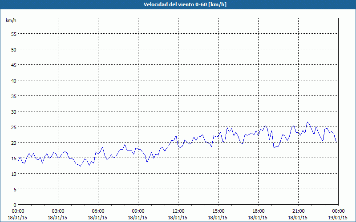Click the 0 y-axis label
The width and height of the screenshot is (356, 222).
tap(15, 205)
